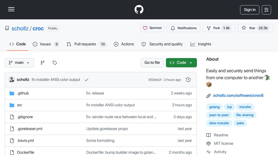
Task: Open the schollz commit author link
Action: 23,80
